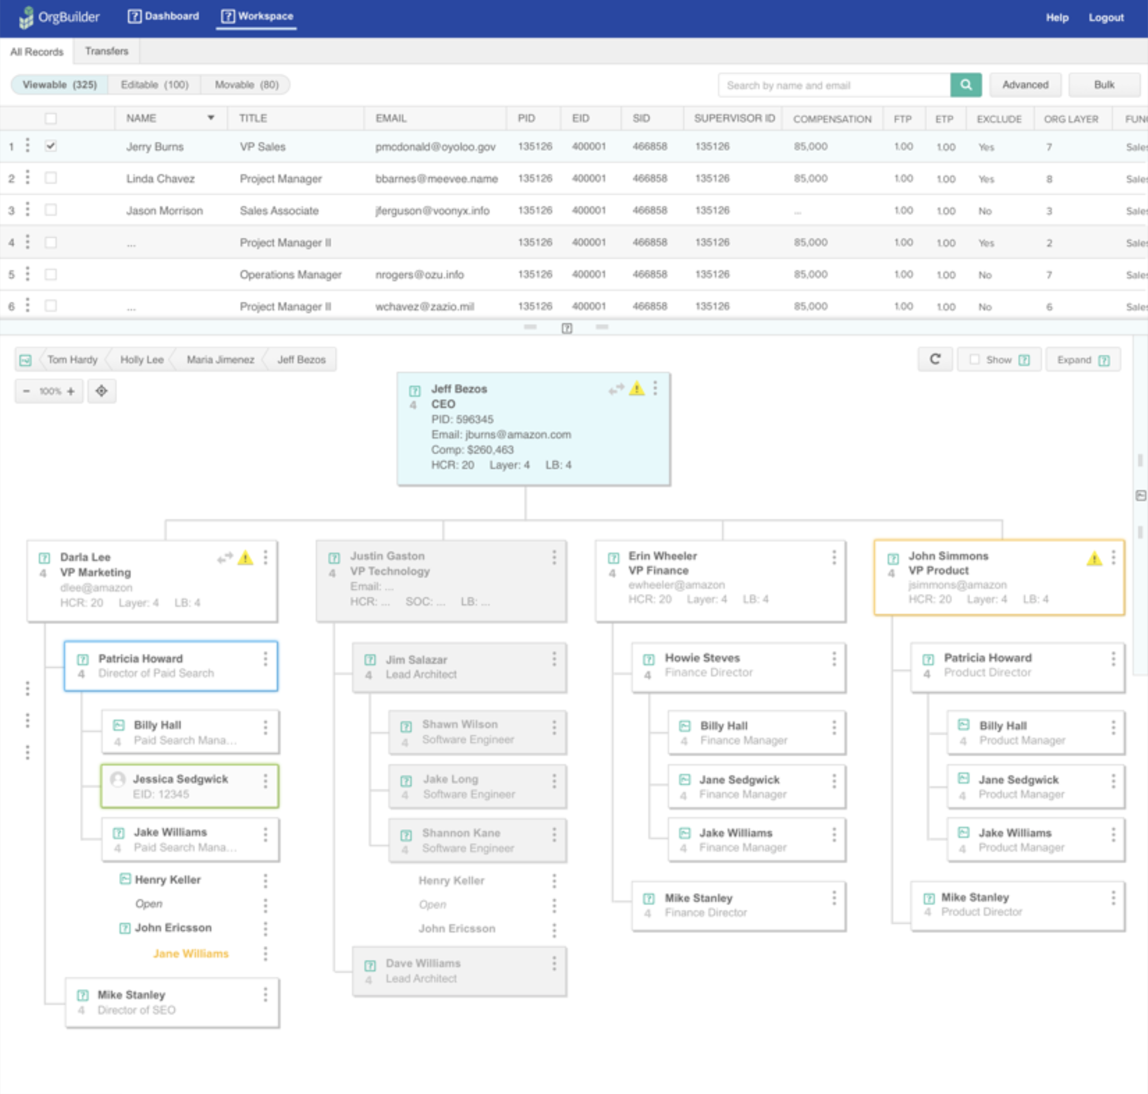Image resolution: width=1148 pixels, height=1094 pixels.
Task: Expand Howie Steves node icon
Action: coord(649,660)
